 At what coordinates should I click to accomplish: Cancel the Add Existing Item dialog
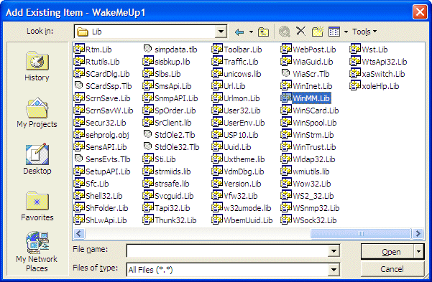coord(392,269)
